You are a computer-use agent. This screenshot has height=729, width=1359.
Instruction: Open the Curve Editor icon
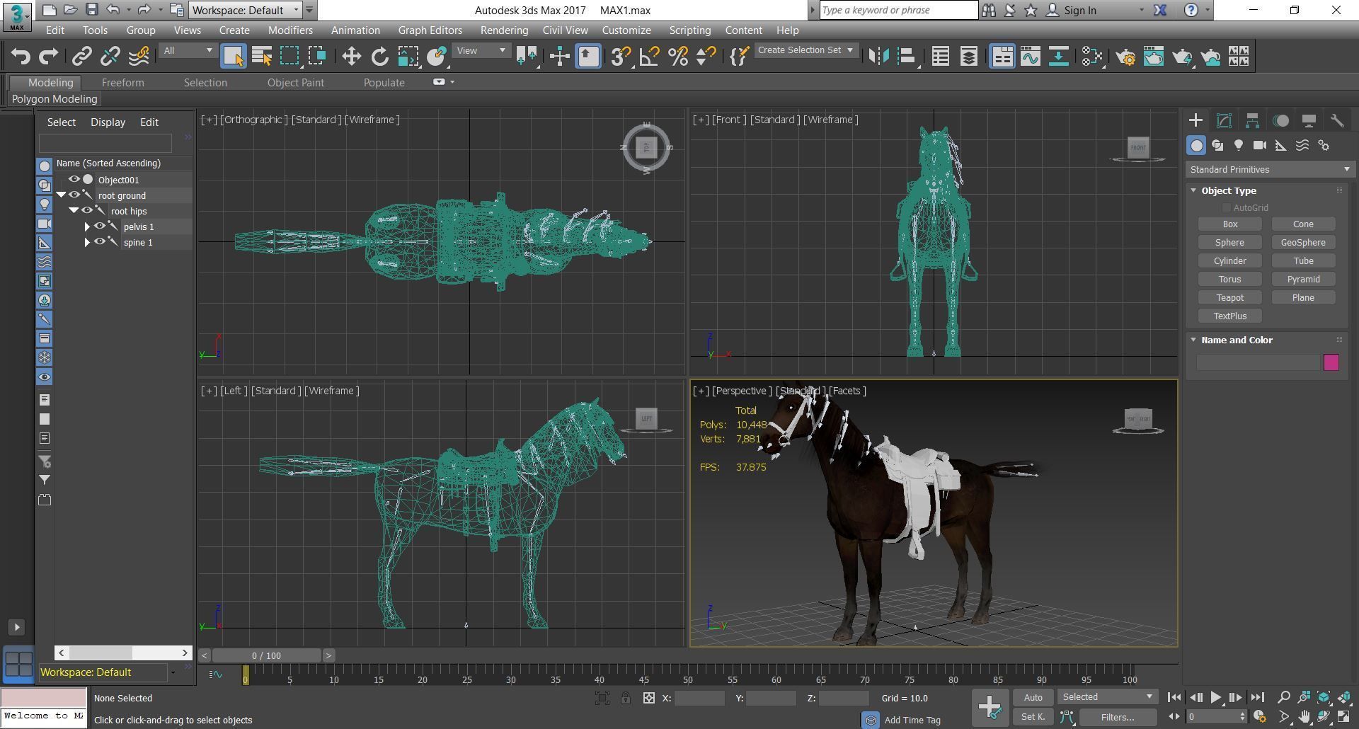coord(1031,57)
